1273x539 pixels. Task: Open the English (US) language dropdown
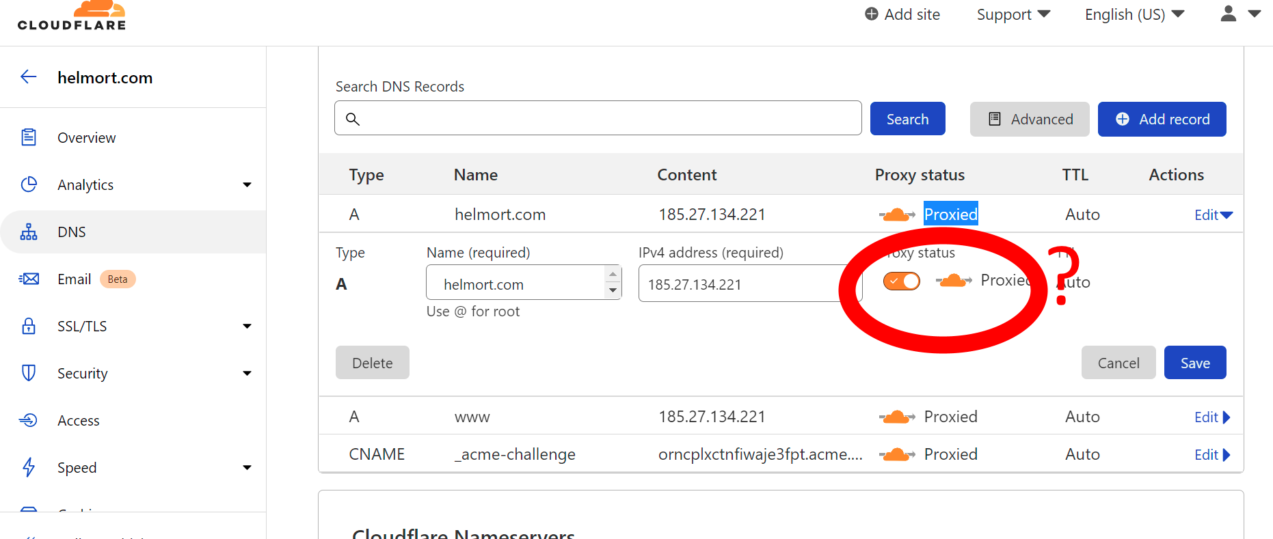[x=1134, y=14]
